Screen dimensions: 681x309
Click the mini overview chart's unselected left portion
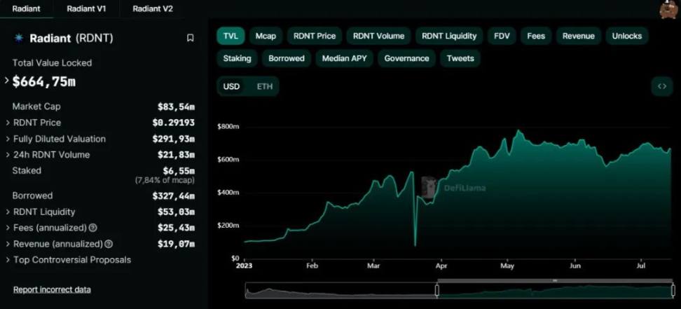(341, 291)
